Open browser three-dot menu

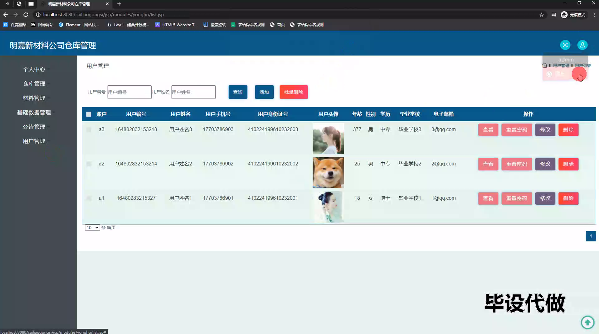coord(594,15)
